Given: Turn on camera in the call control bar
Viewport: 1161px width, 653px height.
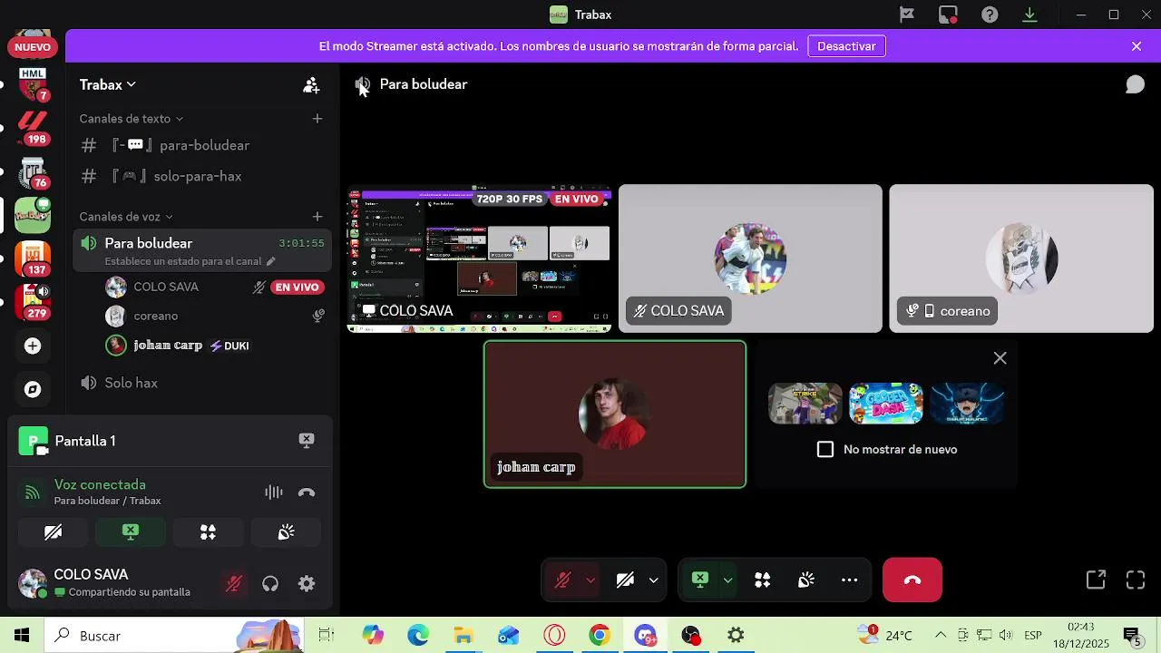Looking at the screenshot, I should coord(625,580).
